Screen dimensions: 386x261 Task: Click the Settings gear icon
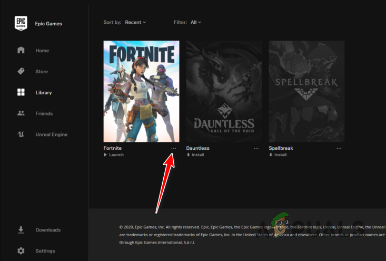[x=21, y=250]
